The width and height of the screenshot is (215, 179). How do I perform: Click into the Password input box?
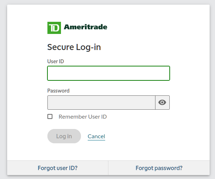(101, 103)
